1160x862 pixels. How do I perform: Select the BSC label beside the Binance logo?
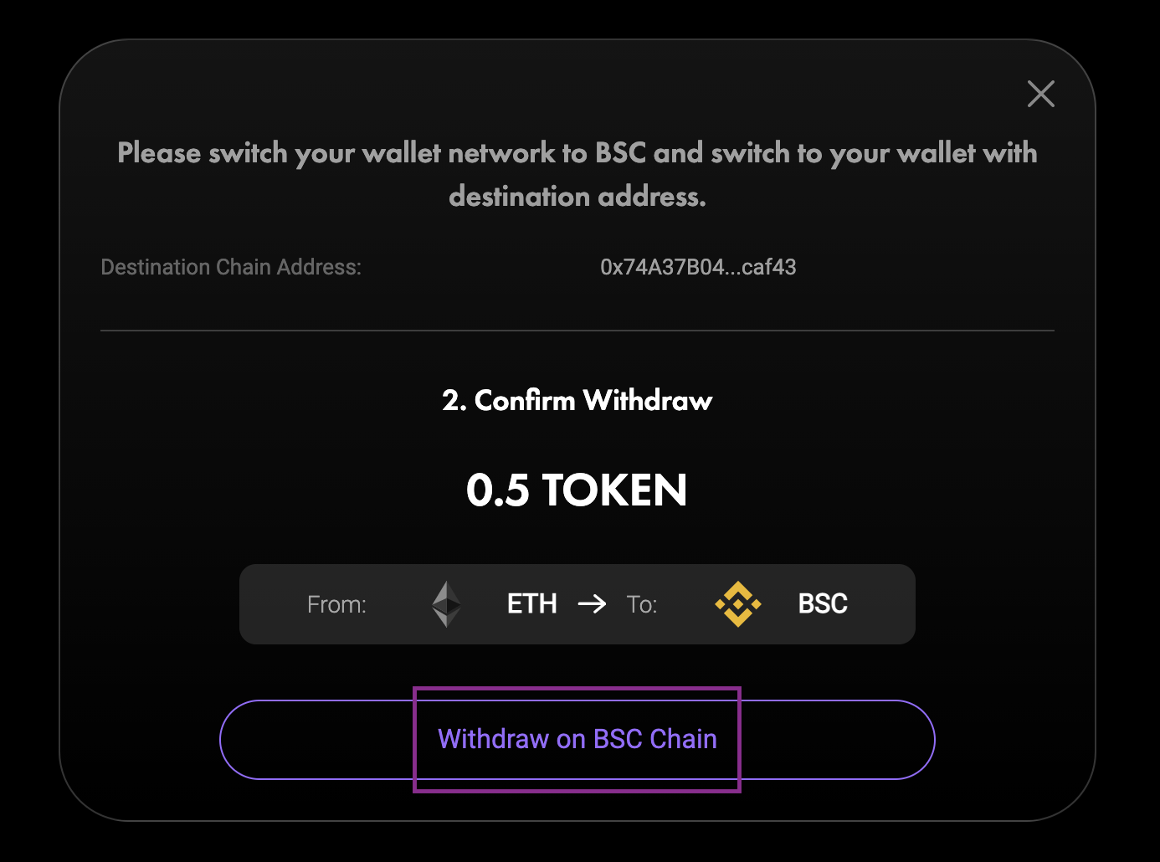click(823, 604)
